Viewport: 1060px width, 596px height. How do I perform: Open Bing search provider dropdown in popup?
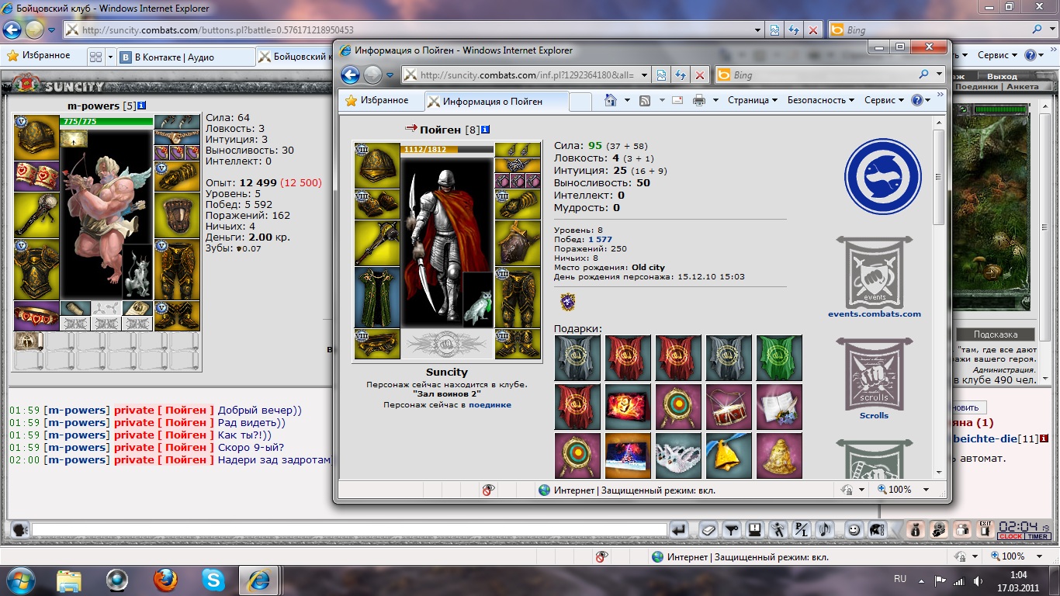point(938,75)
